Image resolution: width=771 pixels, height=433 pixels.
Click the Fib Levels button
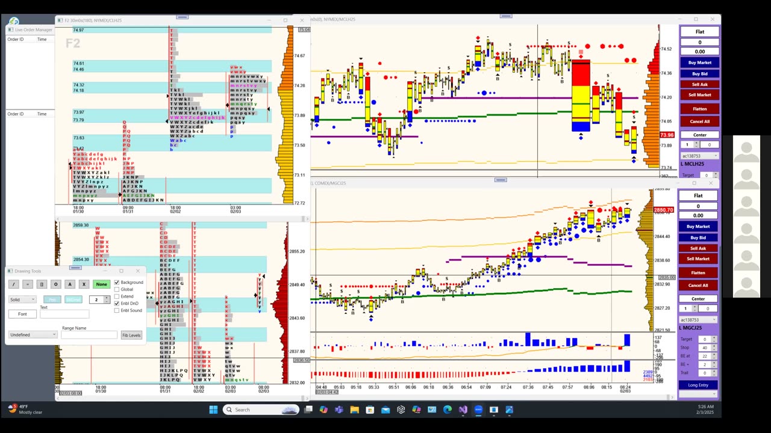[131, 335]
